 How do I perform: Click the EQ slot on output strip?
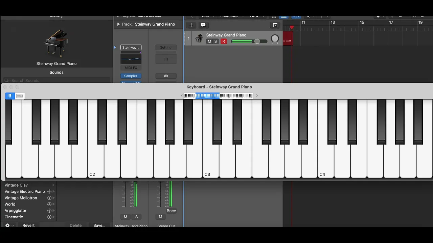point(166,59)
